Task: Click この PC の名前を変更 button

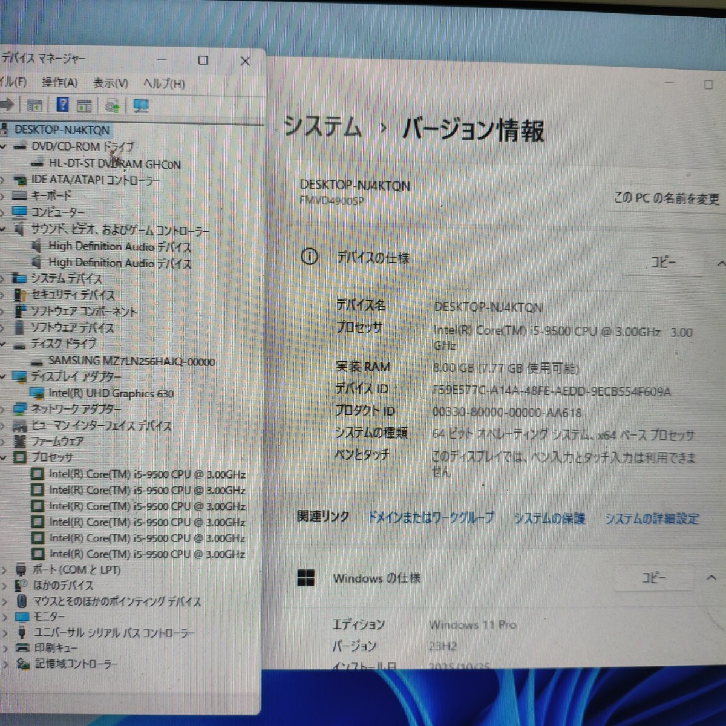Action: (666, 198)
